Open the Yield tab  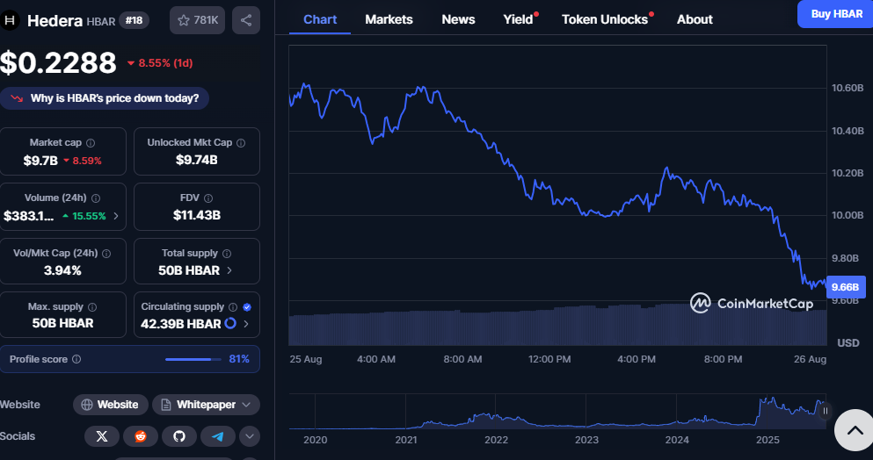click(x=519, y=19)
